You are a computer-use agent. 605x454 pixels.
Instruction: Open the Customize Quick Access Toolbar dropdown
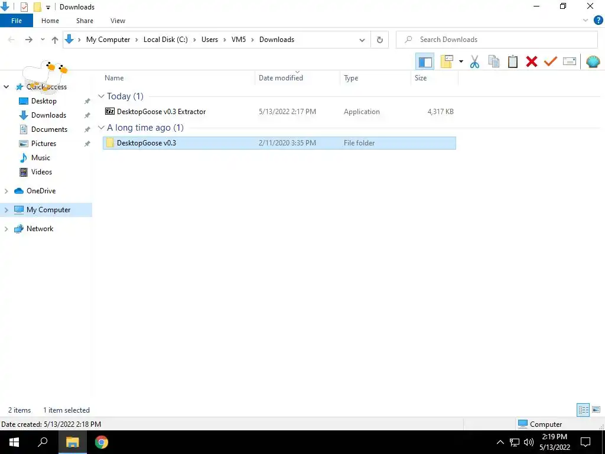click(x=48, y=7)
